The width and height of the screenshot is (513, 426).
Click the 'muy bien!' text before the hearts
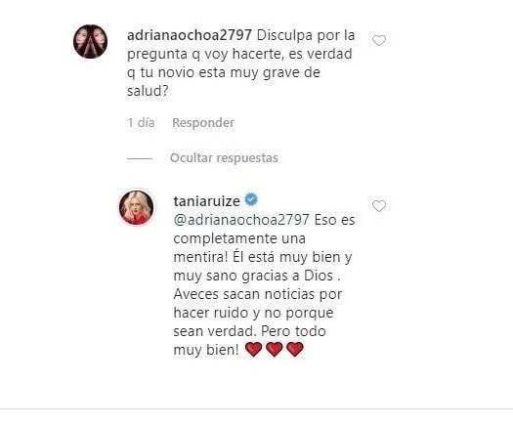[206, 350]
